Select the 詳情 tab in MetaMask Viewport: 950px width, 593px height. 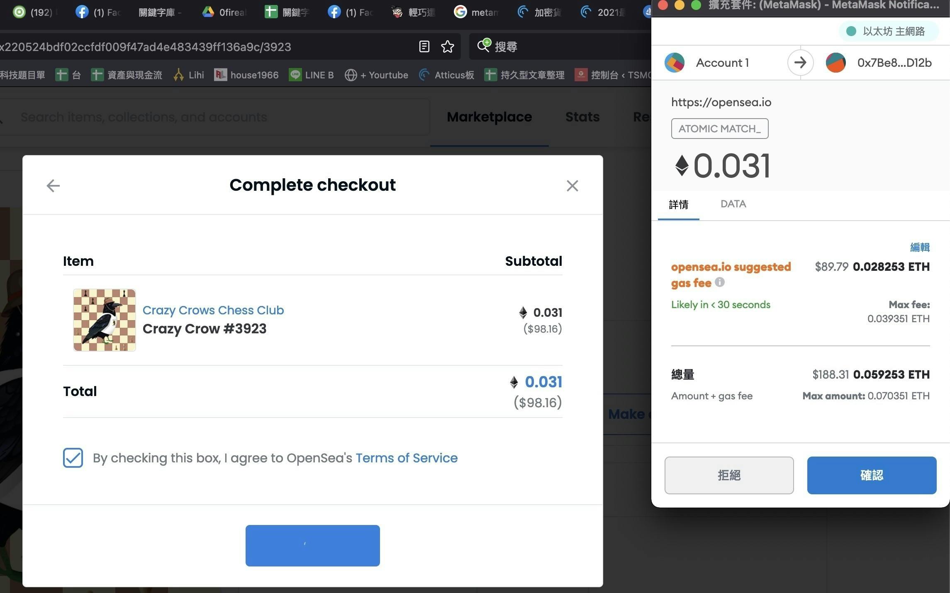[x=679, y=204]
